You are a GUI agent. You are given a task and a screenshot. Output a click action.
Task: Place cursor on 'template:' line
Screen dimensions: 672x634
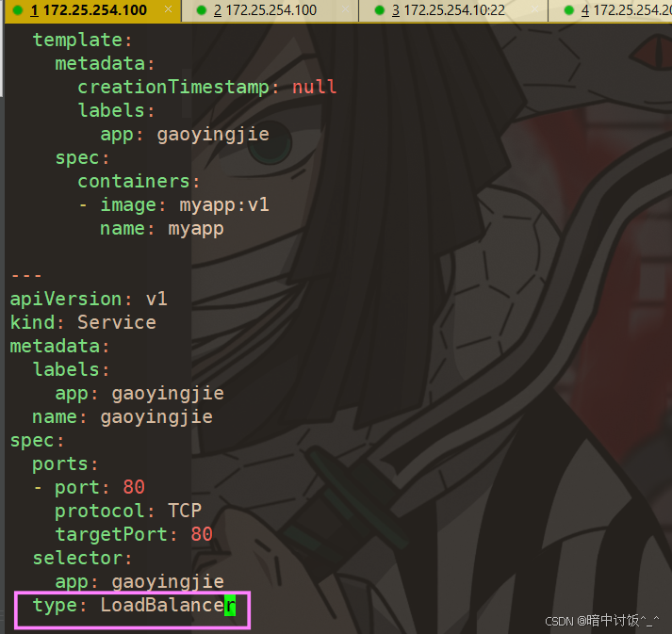click(83, 41)
